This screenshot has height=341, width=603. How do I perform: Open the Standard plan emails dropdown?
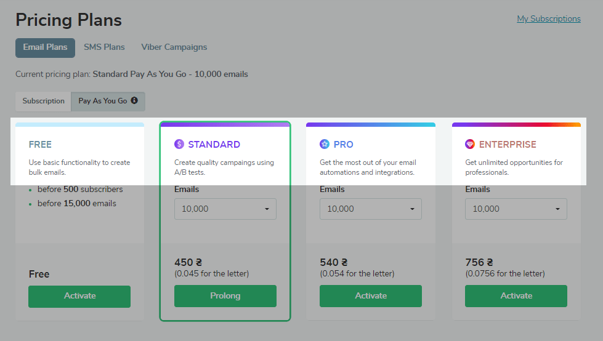[225, 209]
